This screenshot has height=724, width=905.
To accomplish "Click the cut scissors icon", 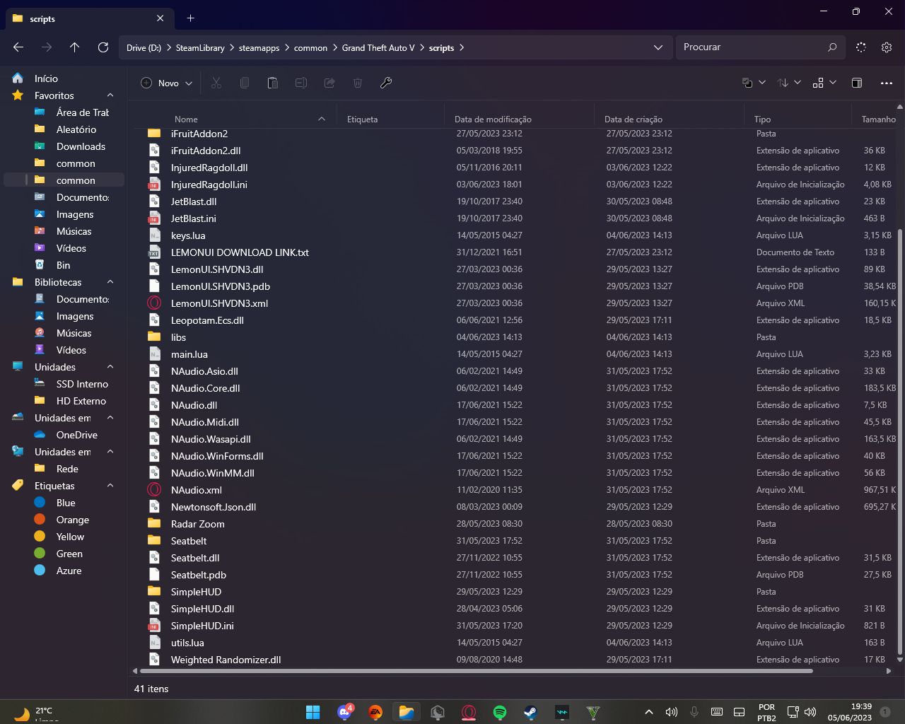I will point(216,83).
